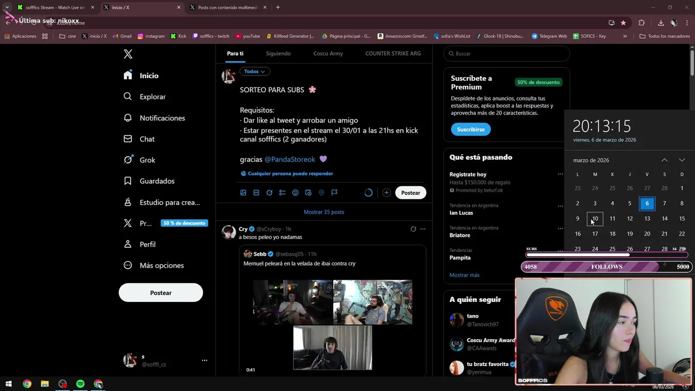Go to next month in calendar
Screen dimensions: 695x391
tap(682, 160)
